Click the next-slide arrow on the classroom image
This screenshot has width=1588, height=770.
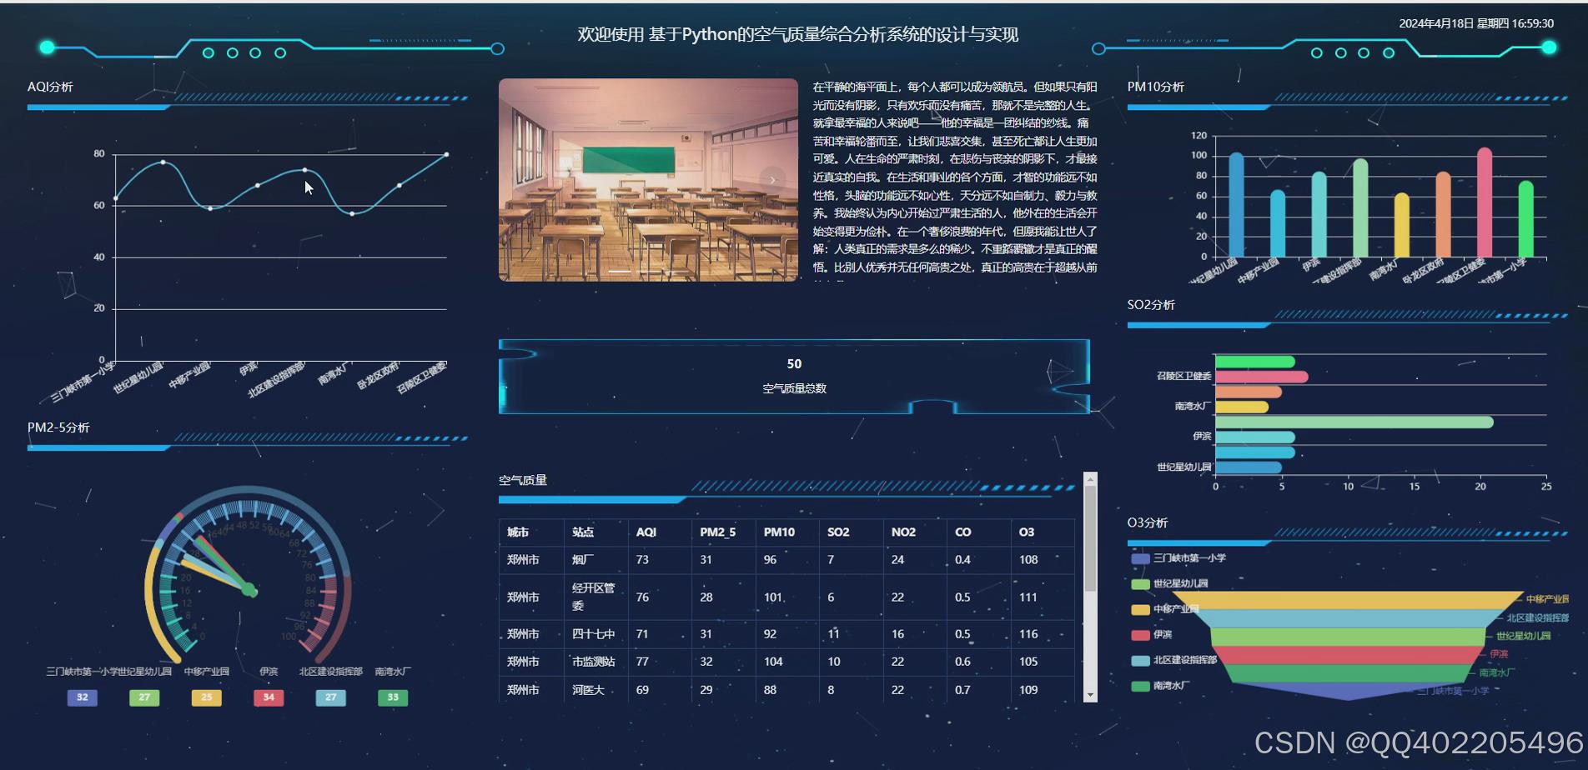tap(772, 180)
